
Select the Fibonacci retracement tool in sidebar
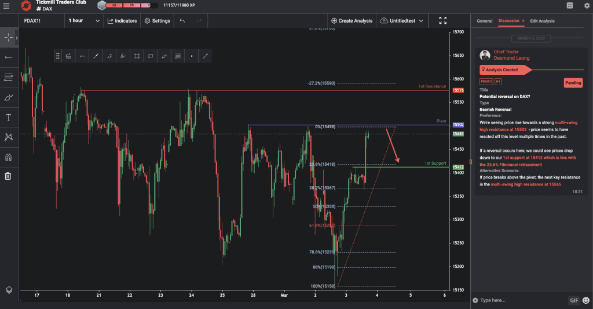coord(8,77)
